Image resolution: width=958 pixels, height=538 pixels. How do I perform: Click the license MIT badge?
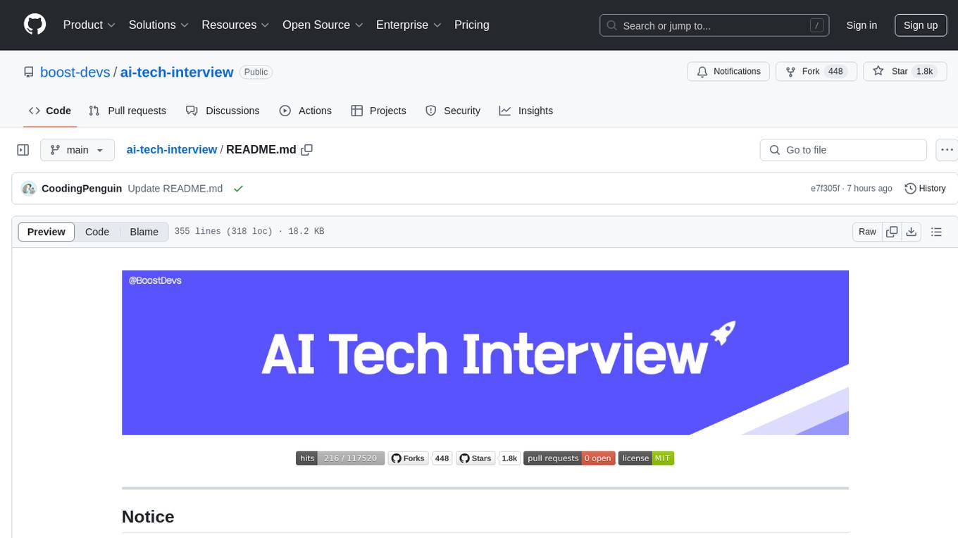click(x=646, y=458)
